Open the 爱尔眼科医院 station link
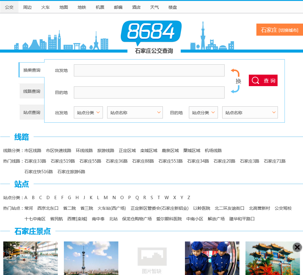 point(169,219)
